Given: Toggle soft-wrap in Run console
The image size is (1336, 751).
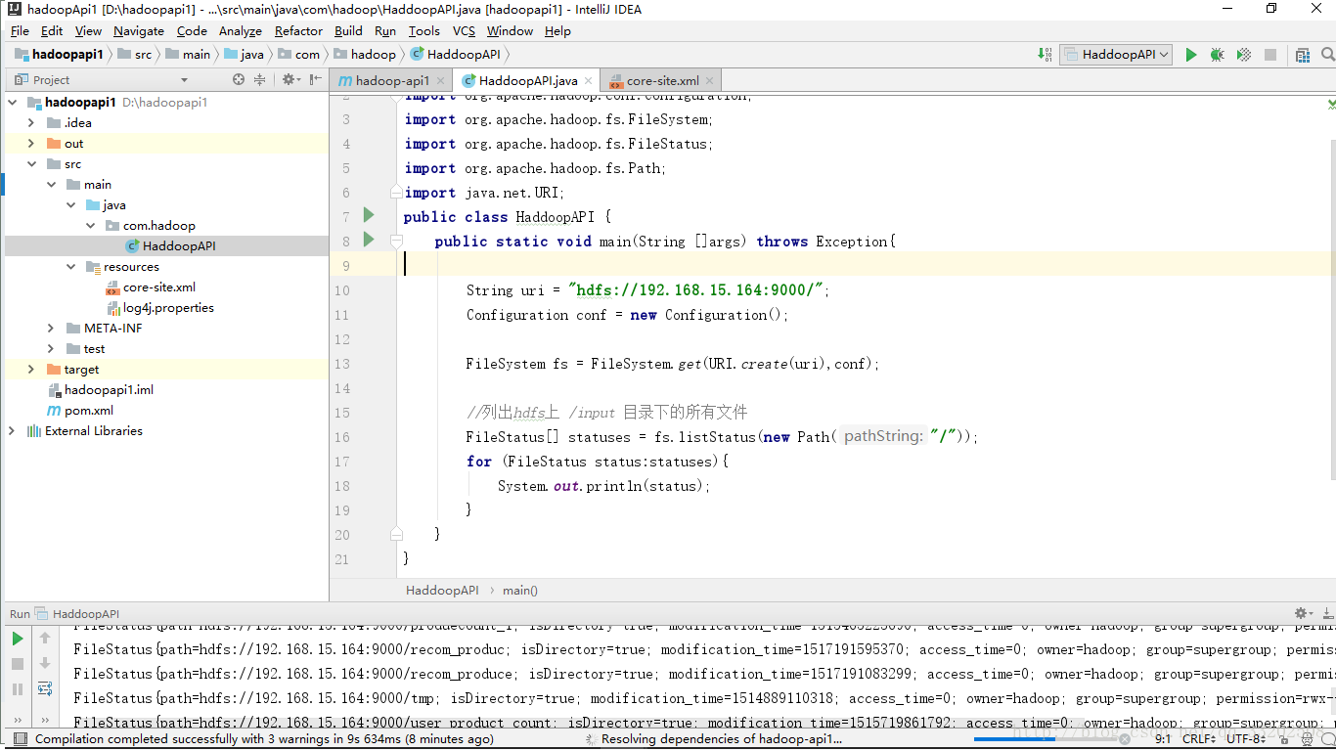Looking at the screenshot, I should point(45,689).
